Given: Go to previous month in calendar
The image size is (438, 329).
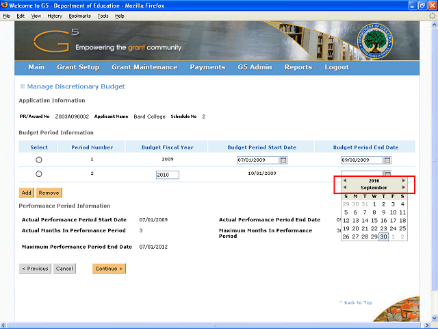Looking at the screenshot, I should [345, 188].
